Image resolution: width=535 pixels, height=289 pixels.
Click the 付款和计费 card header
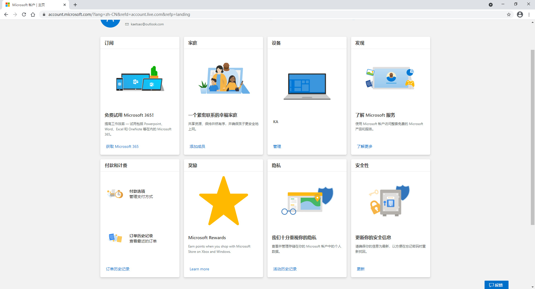pyautogui.click(x=140, y=165)
